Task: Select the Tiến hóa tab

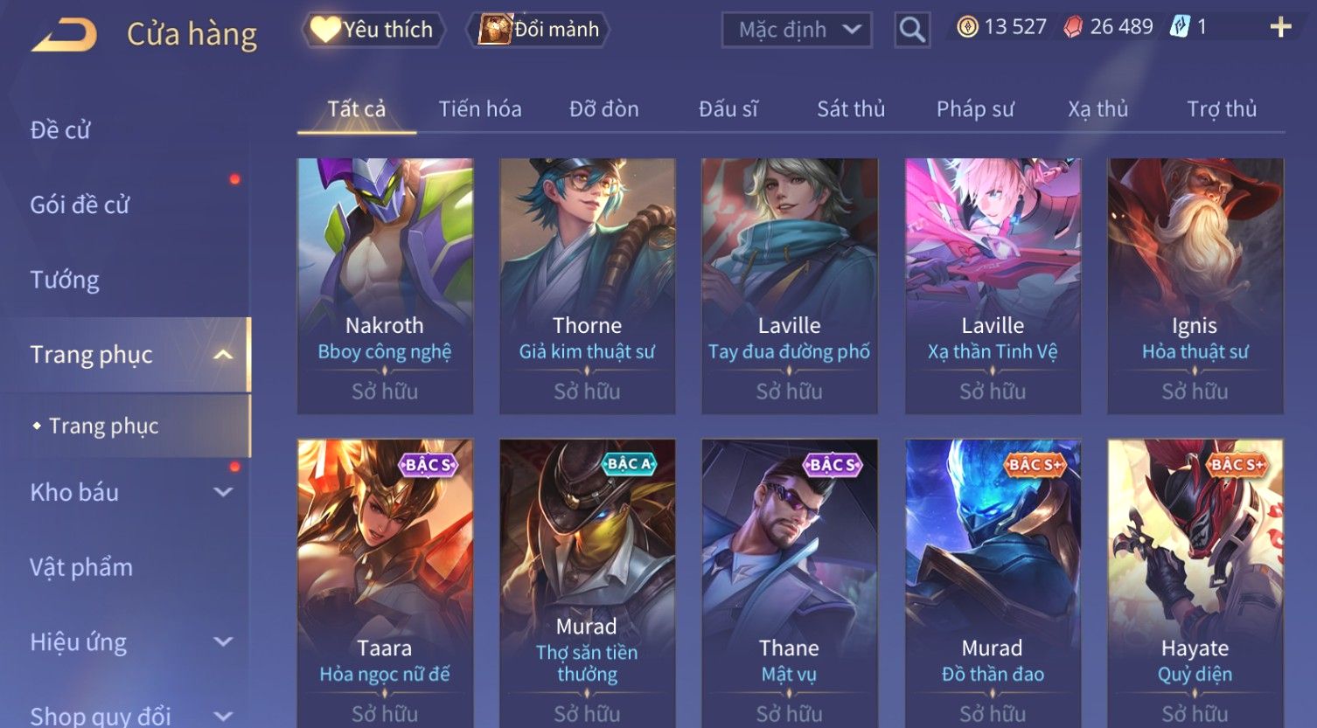Action: click(480, 109)
